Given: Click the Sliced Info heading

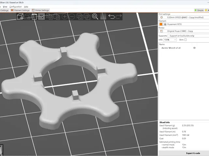Looking at the screenshot, I should pyautogui.click(x=165, y=122).
